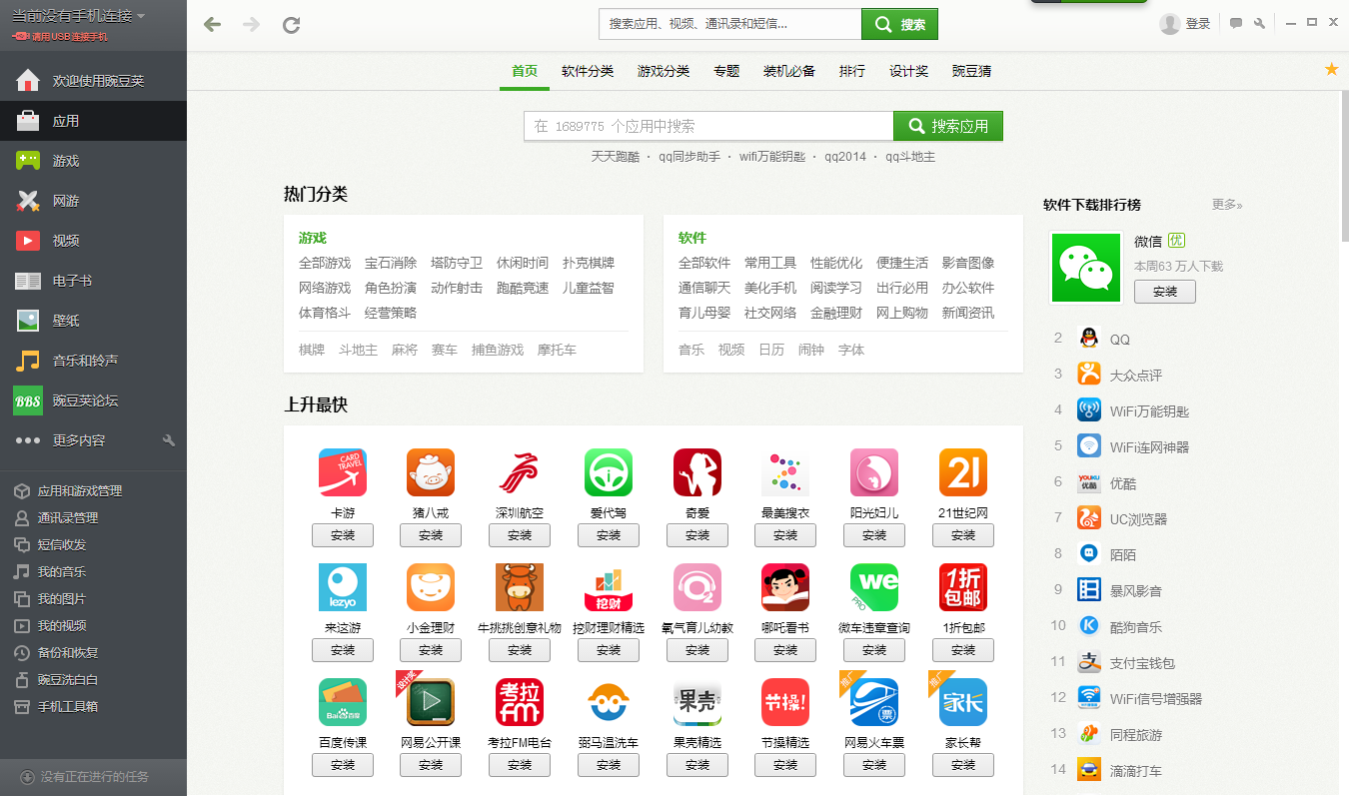Open 手机工具箱 in the sidebar
This screenshot has width=1349, height=796.
tap(93, 707)
